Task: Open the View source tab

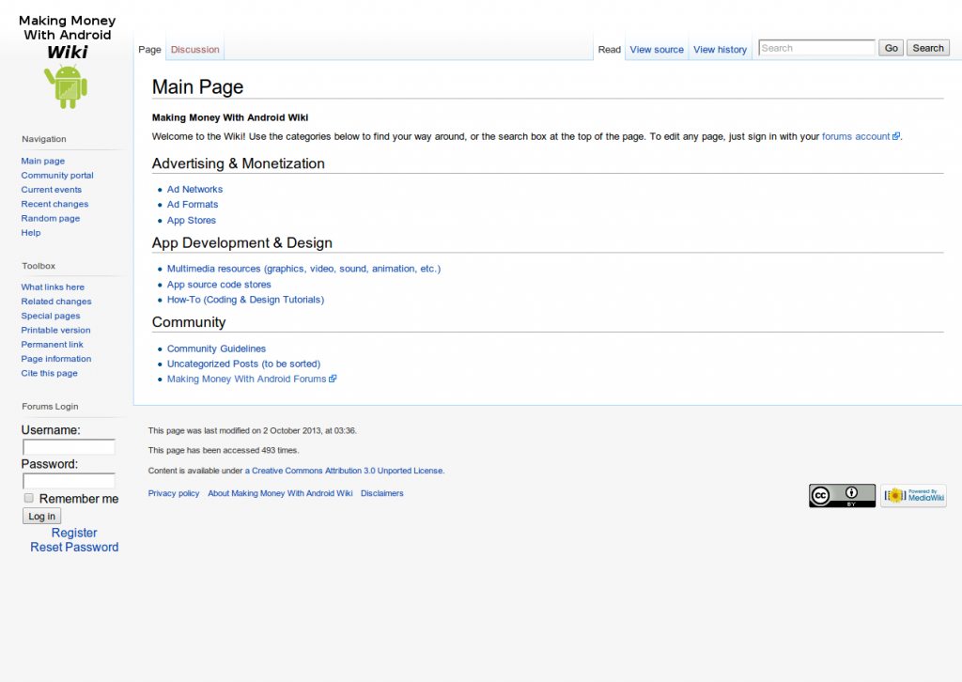Action: [x=657, y=50]
